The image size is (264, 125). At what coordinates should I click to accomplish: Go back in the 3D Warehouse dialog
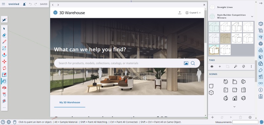click(53, 5)
